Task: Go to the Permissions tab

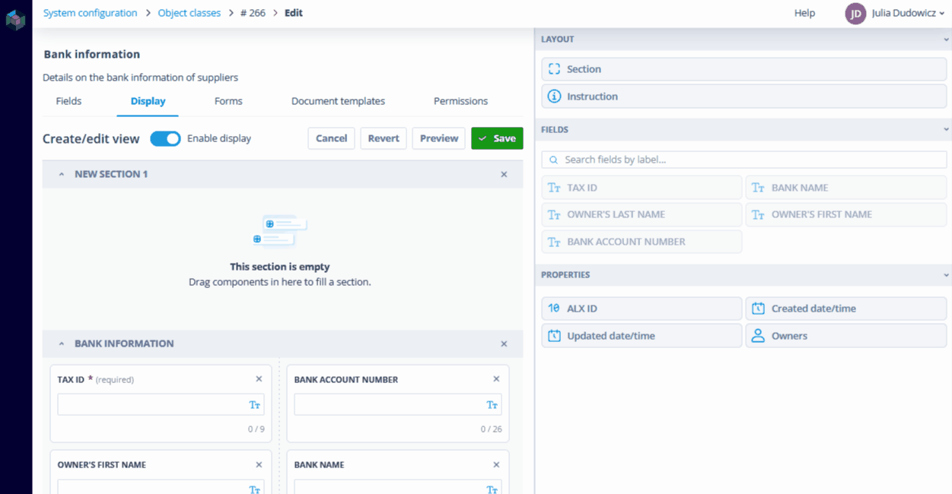Action: 460,101
